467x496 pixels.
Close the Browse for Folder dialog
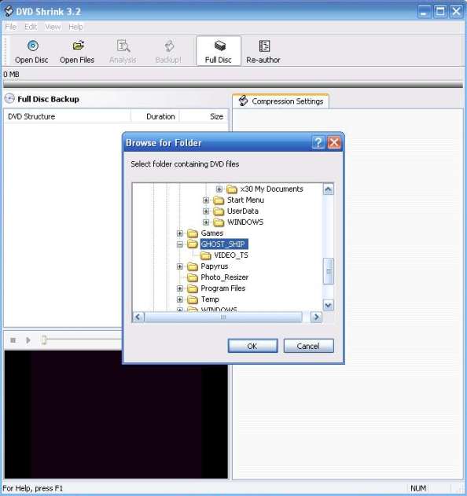coord(334,142)
